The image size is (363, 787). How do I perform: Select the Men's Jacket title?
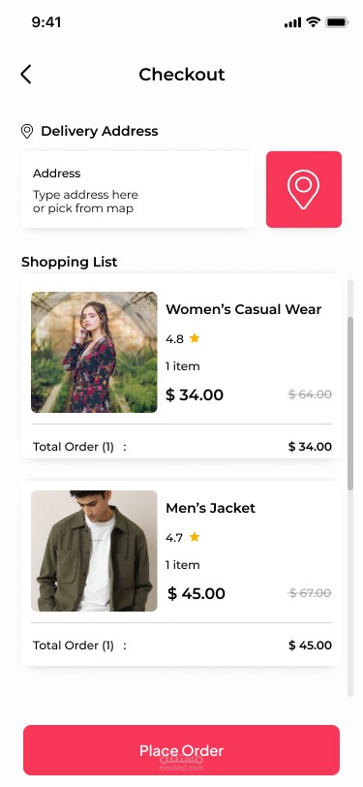click(211, 508)
